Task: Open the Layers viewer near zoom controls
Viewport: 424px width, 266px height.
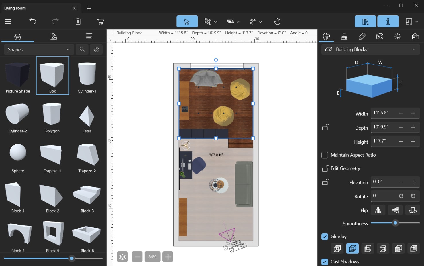Action: pos(122,257)
